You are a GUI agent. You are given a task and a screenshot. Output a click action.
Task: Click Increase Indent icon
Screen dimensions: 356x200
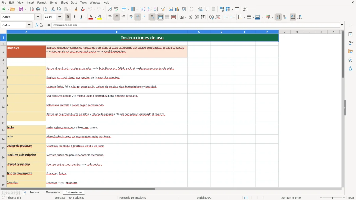click(226, 17)
